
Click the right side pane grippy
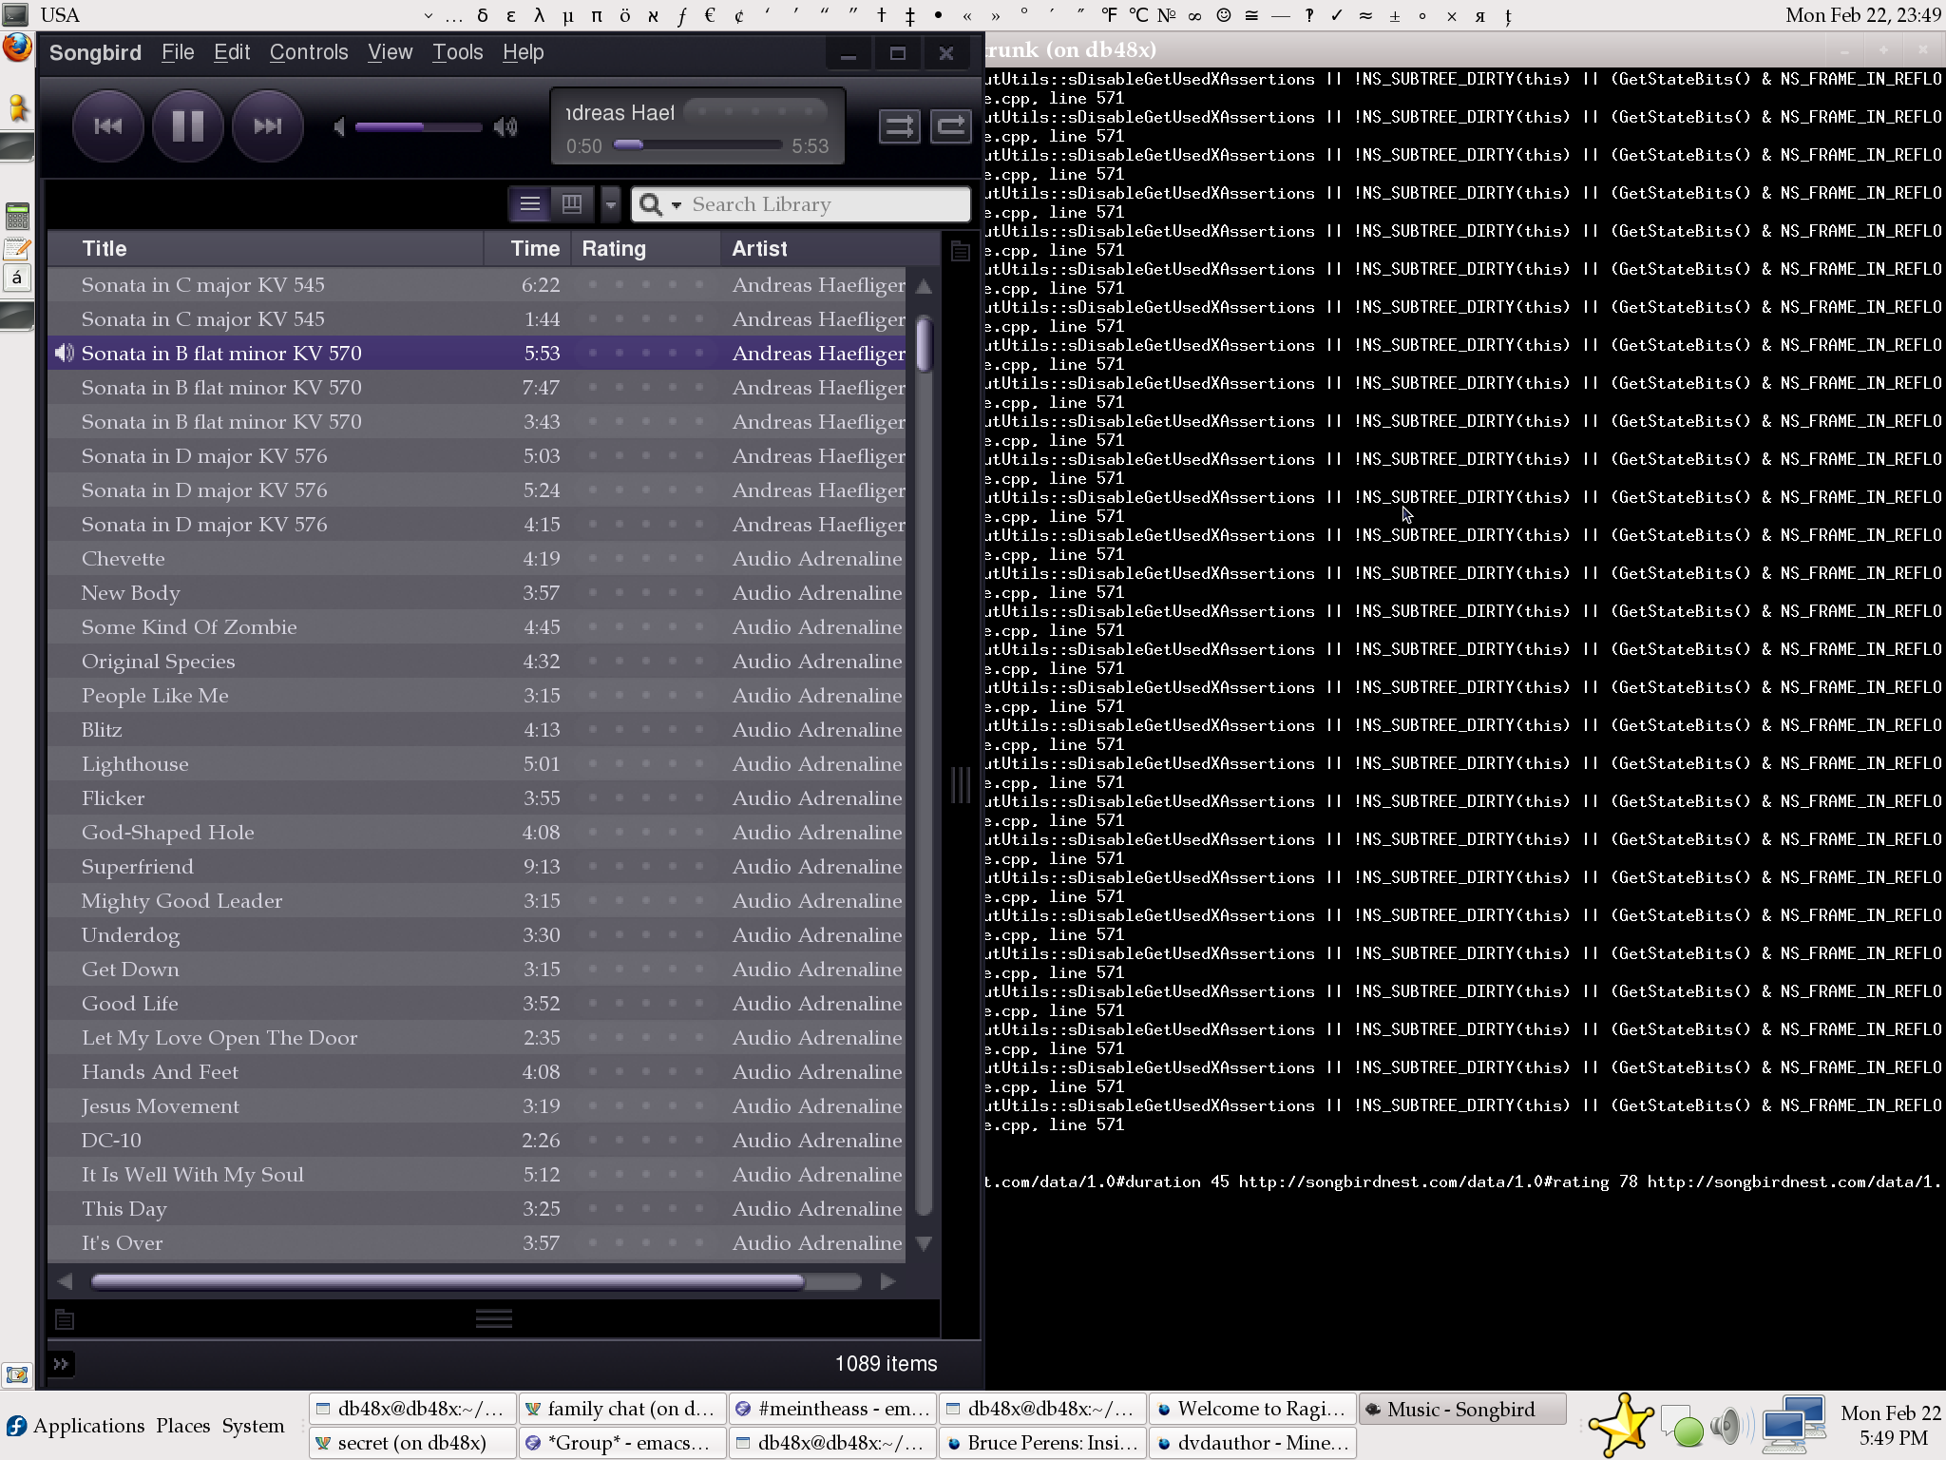(x=961, y=785)
